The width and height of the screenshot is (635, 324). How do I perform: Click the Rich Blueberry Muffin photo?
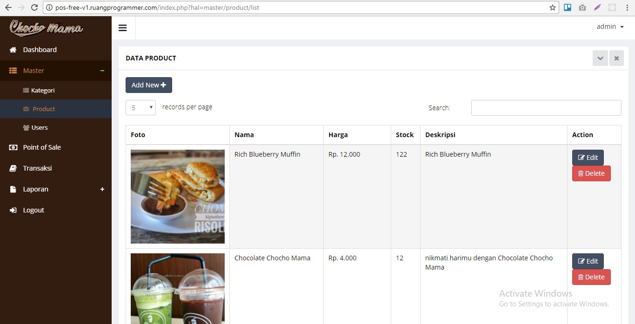(178, 197)
